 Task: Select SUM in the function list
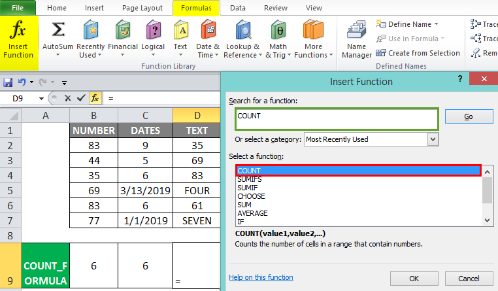coord(358,205)
